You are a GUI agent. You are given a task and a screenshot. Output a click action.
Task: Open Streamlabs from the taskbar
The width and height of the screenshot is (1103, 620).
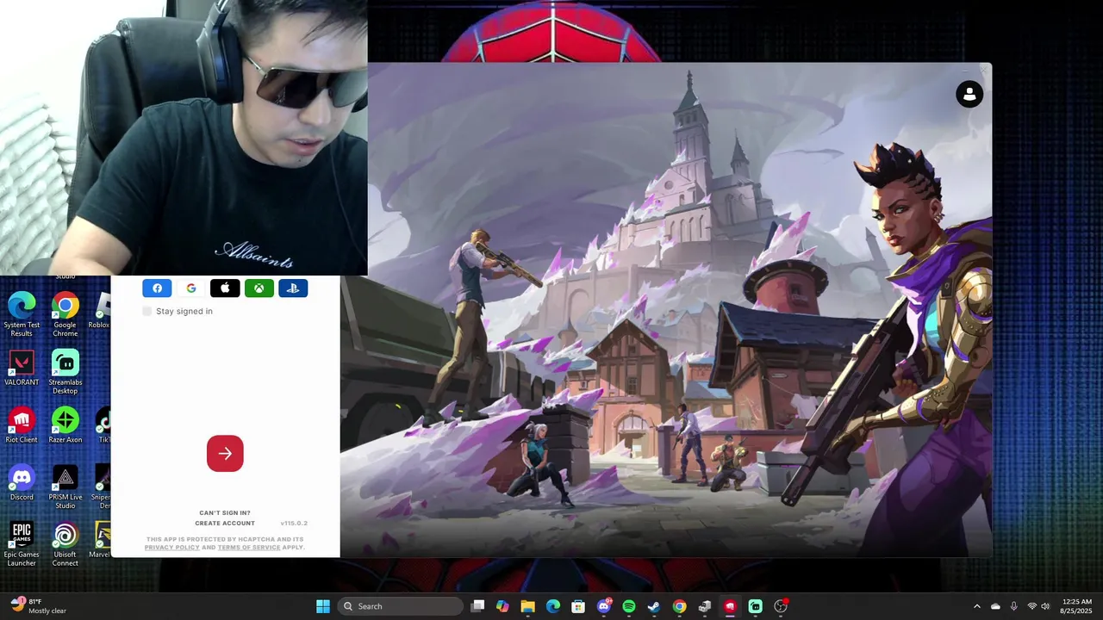point(756,606)
